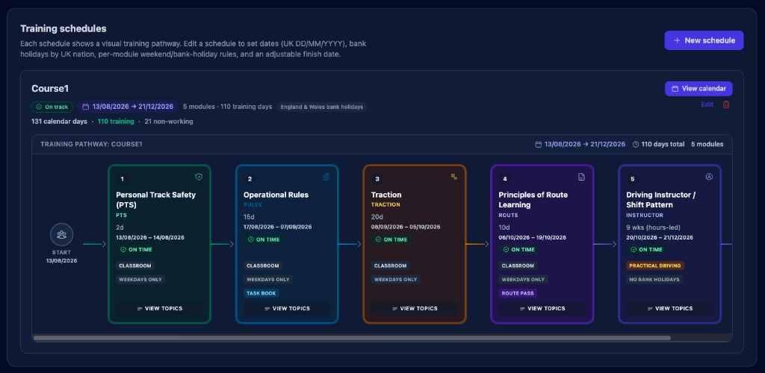
Task: Click the 08/09/2026 – 05/10/2026 date range
Action: point(406,227)
